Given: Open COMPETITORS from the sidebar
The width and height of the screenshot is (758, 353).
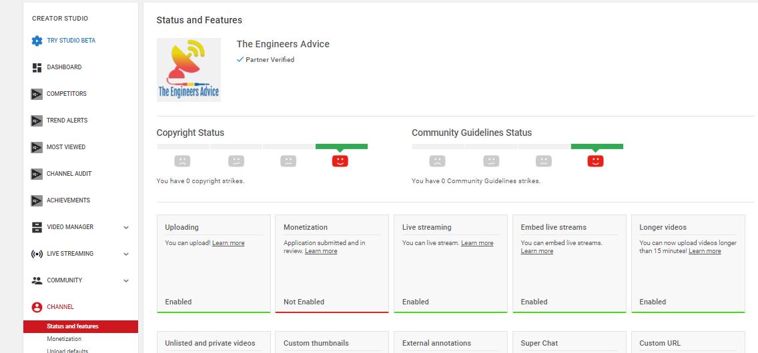Looking at the screenshot, I should tap(67, 93).
